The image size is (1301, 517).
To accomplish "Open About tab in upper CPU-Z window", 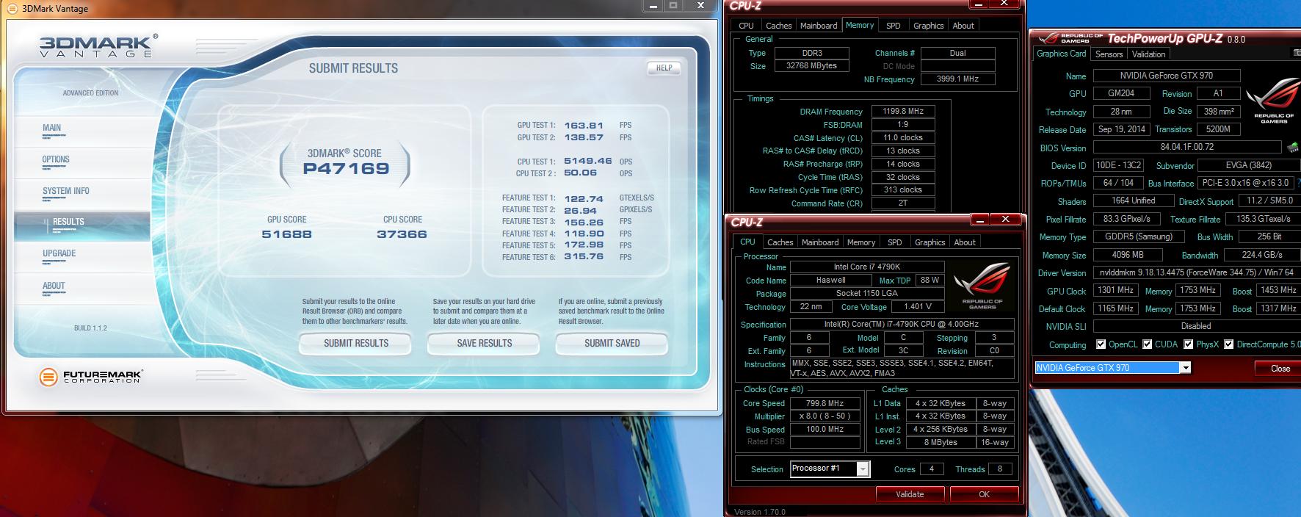I will 963,26.
